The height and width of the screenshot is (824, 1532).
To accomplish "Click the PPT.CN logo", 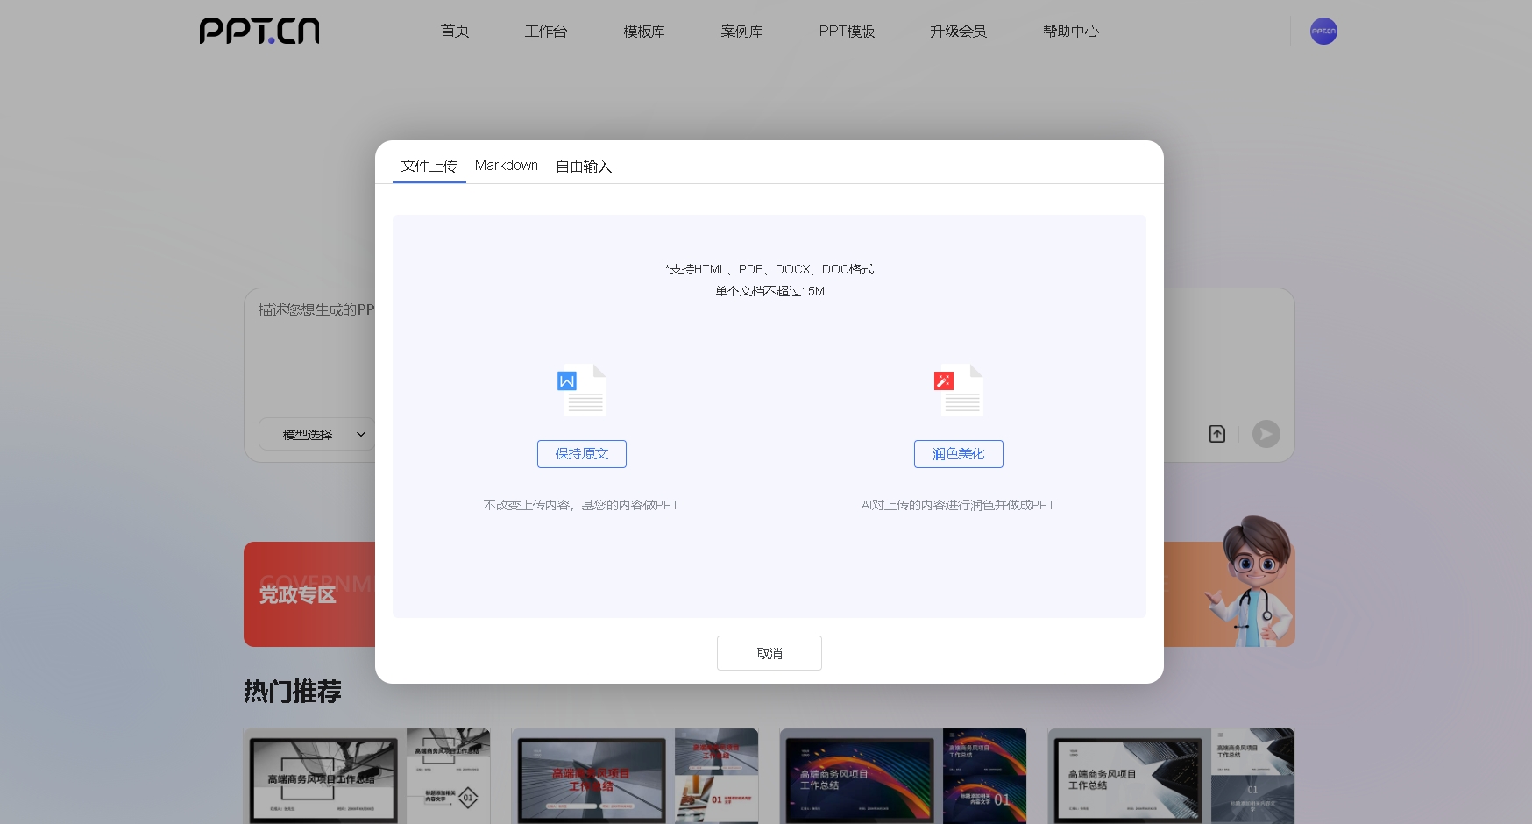I will tap(259, 31).
